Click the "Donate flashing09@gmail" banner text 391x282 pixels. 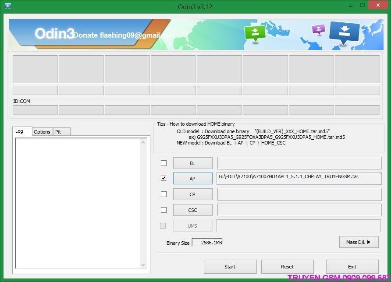117,35
